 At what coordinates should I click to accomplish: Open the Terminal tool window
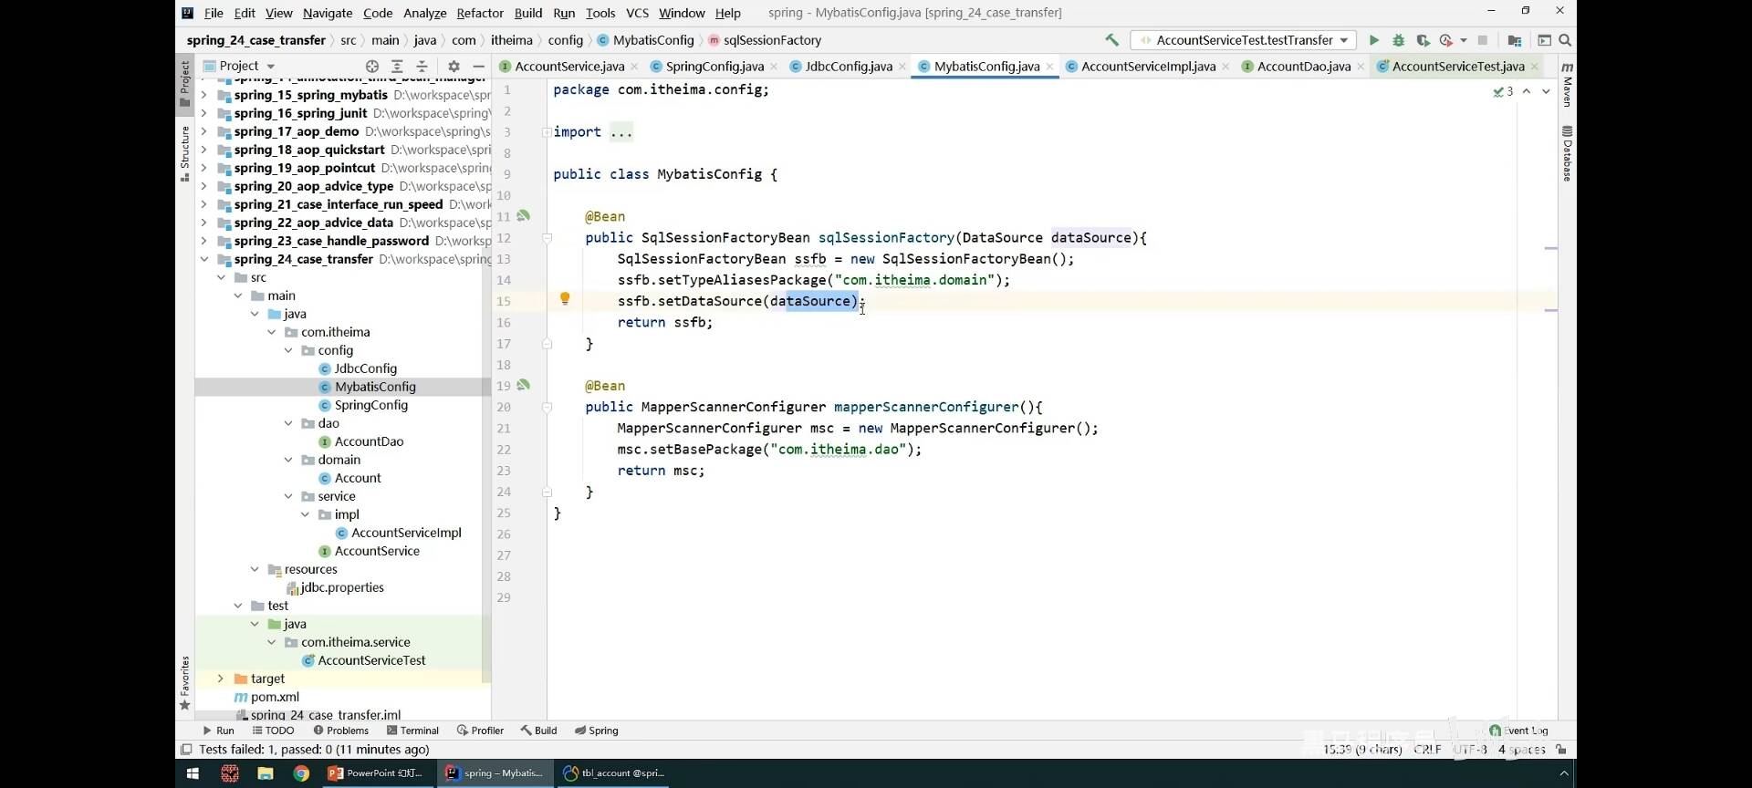click(412, 731)
